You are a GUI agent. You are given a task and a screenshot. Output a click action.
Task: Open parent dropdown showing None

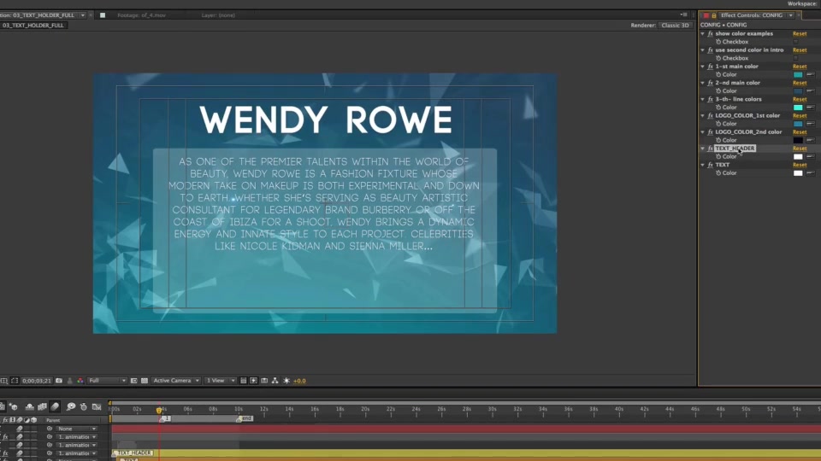76,429
